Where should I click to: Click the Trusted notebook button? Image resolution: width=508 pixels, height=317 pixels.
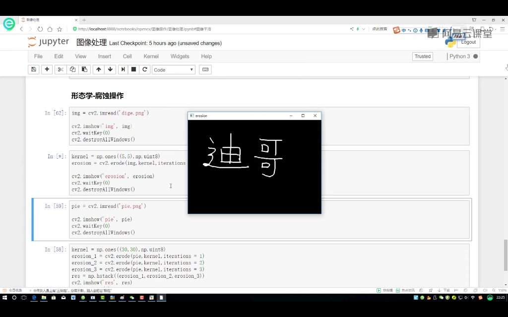pyautogui.click(x=423, y=56)
